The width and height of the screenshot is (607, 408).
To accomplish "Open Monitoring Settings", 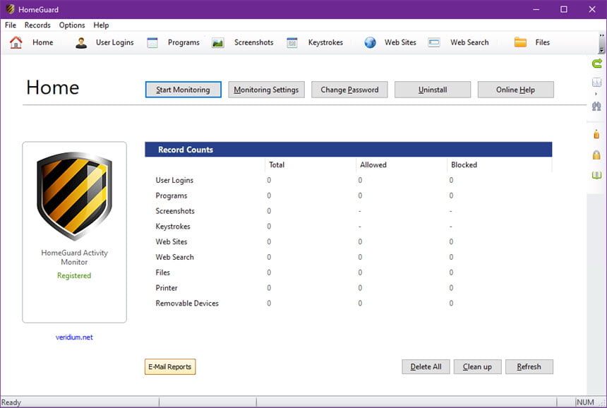I will [266, 90].
